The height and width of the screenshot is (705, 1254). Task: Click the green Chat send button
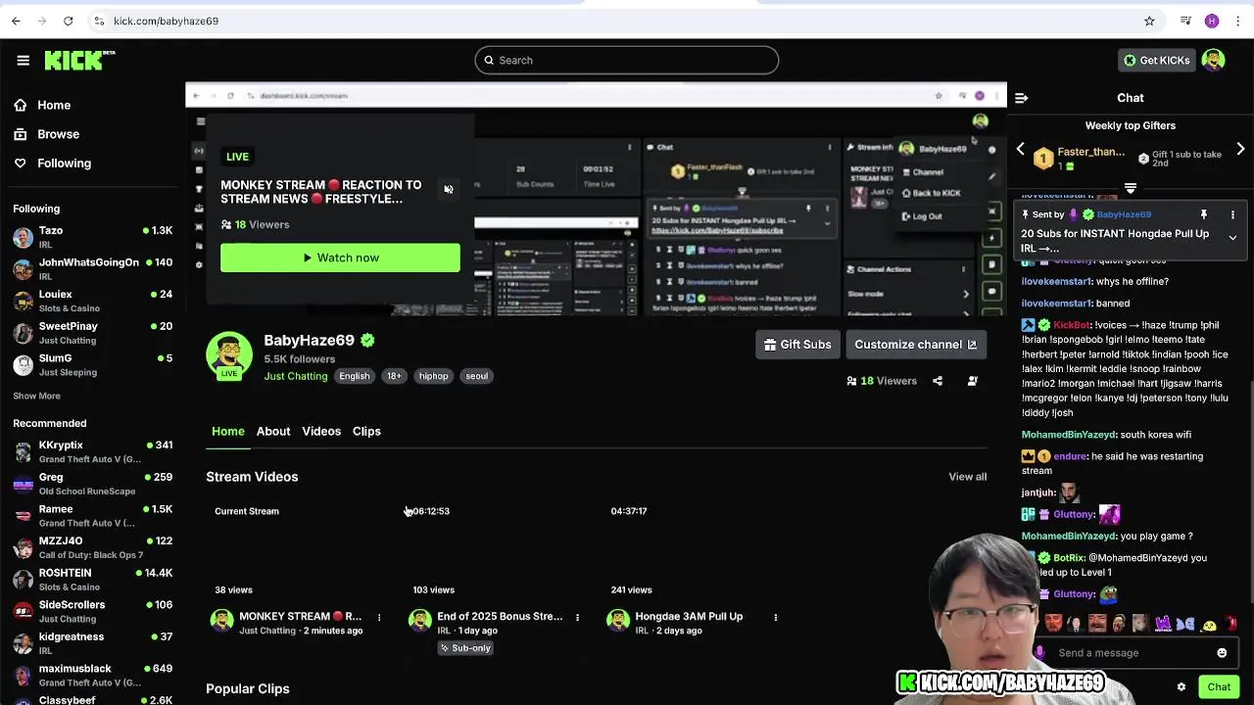point(1219,687)
